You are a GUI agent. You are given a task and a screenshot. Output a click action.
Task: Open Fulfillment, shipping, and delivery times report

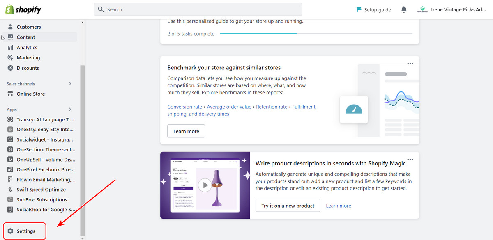click(x=242, y=110)
